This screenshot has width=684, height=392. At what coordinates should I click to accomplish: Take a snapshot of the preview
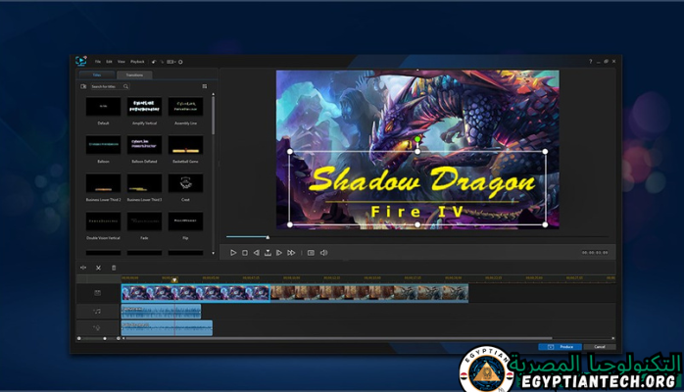pos(311,253)
